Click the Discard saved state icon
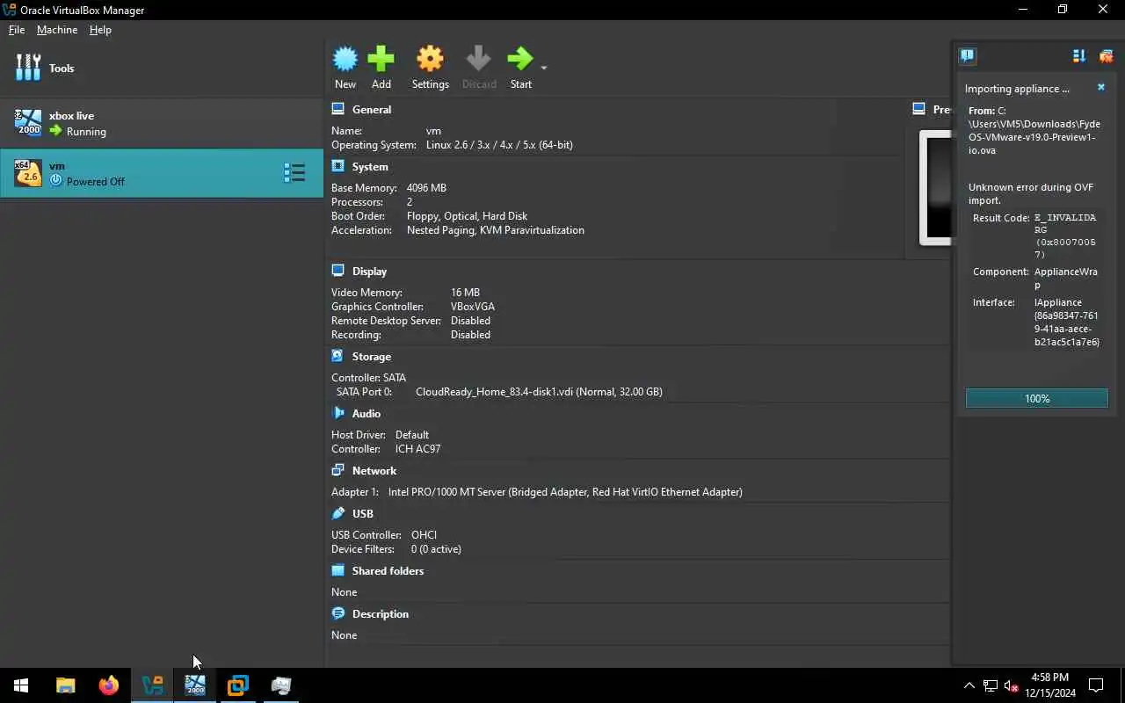This screenshot has width=1125, height=703. click(x=479, y=59)
